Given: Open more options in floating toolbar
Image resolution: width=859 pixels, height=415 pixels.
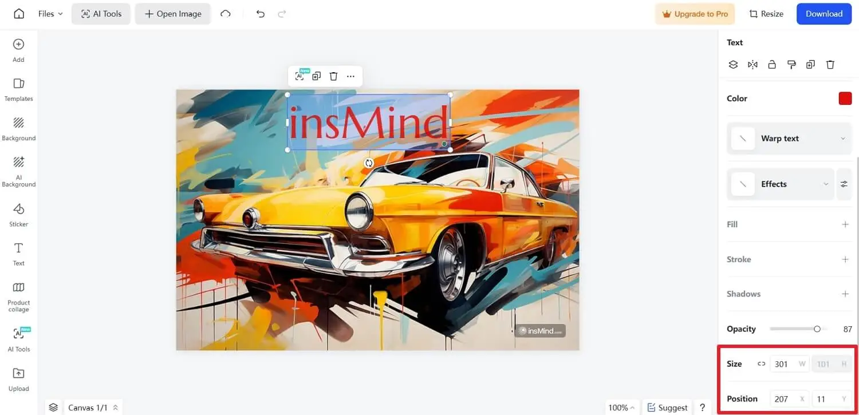Looking at the screenshot, I should pos(350,76).
